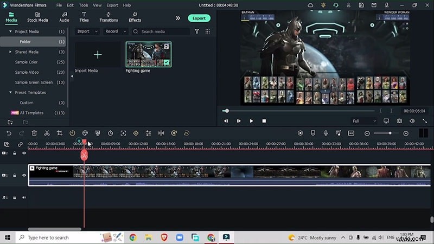Zoom out timeline with minus button
The image size is (434, 244).
click(x=367, y=133)
